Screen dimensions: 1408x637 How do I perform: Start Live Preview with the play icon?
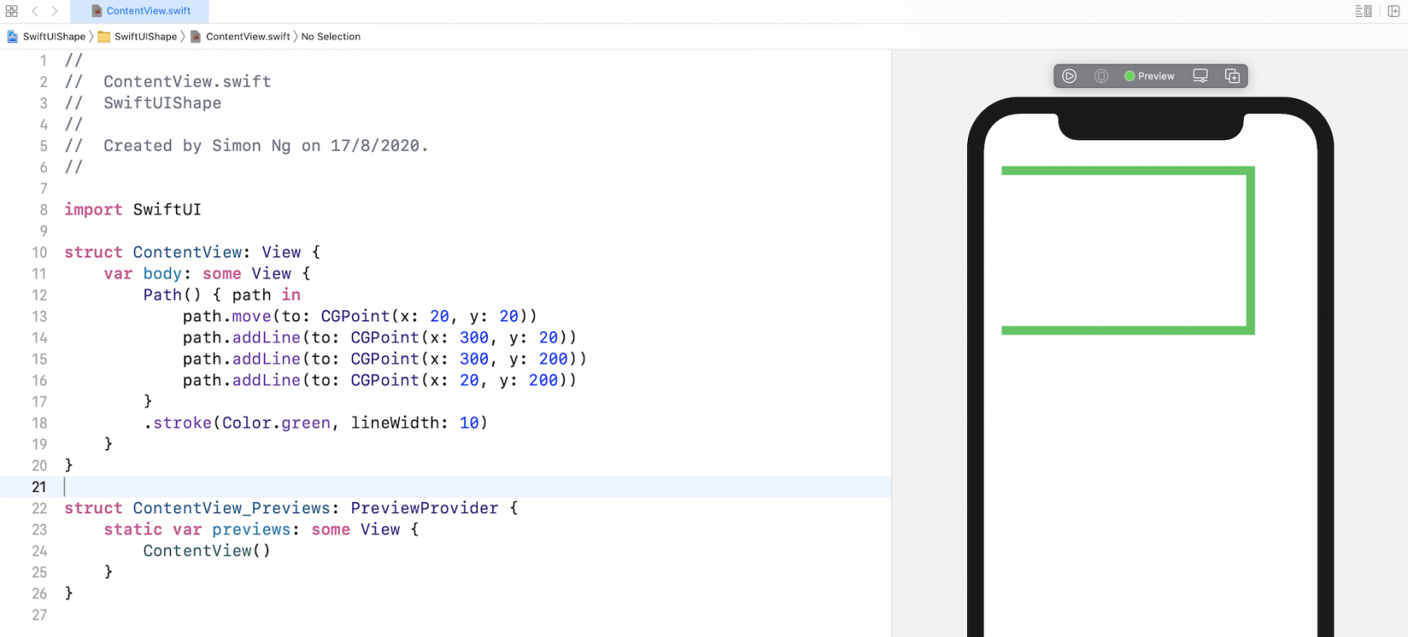[x=1069, y=76]
